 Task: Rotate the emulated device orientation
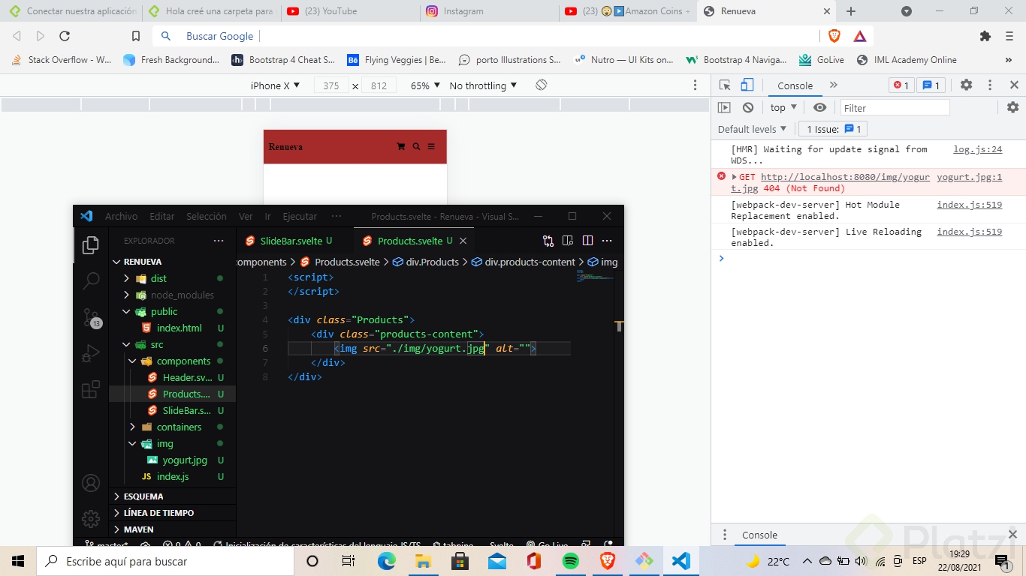541,85
